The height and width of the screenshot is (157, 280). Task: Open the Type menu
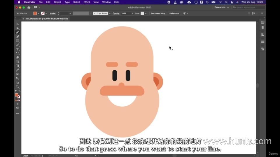coord(67,2)
